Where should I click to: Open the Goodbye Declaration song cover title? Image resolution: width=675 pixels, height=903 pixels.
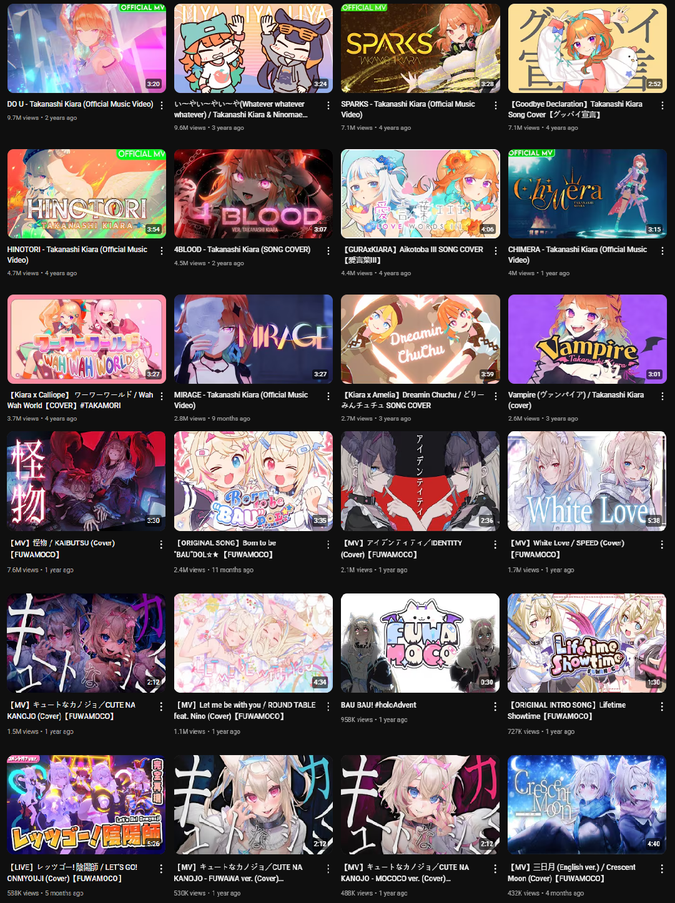[x=576, y=109]
